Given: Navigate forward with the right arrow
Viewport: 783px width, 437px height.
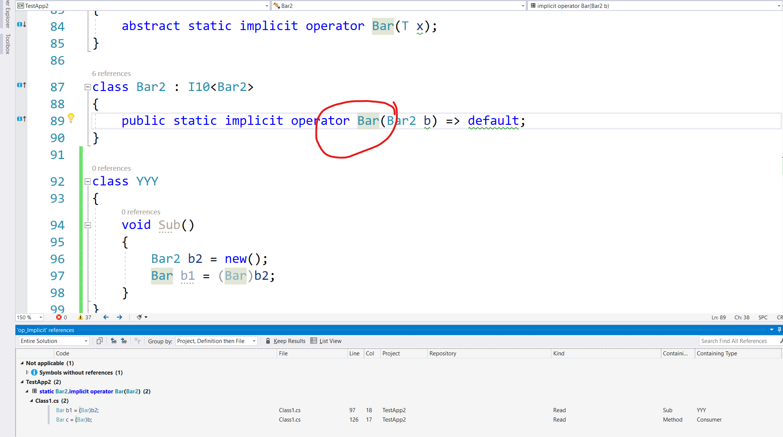Looking at the screenshot, I should click(120, 317).
